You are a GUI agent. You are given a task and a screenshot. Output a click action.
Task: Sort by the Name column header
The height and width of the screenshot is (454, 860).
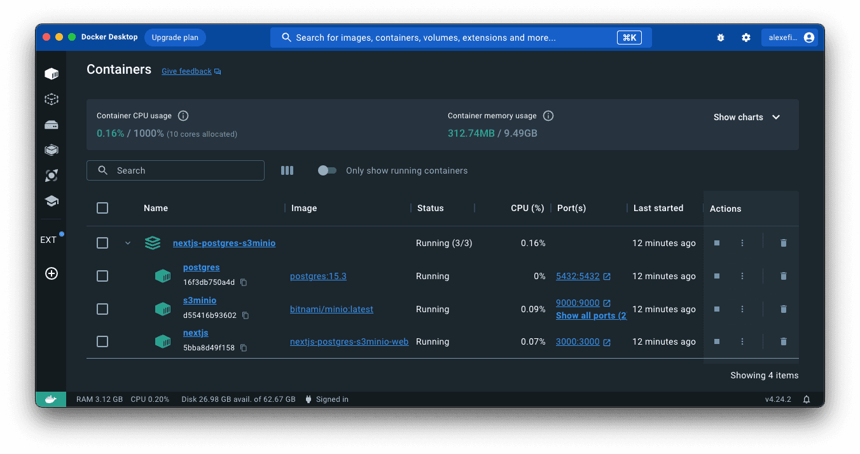[x=156, y=208]
